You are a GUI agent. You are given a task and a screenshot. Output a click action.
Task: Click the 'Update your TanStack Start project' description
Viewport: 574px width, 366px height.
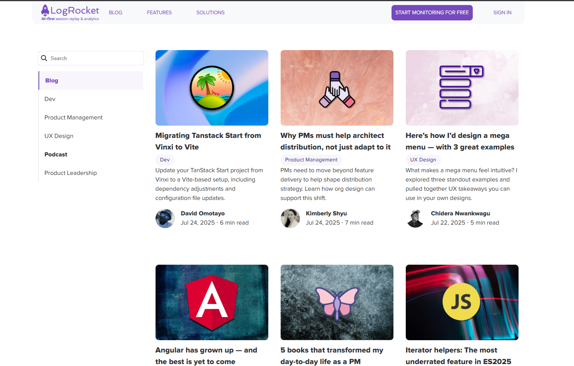(x=209, y=184)
